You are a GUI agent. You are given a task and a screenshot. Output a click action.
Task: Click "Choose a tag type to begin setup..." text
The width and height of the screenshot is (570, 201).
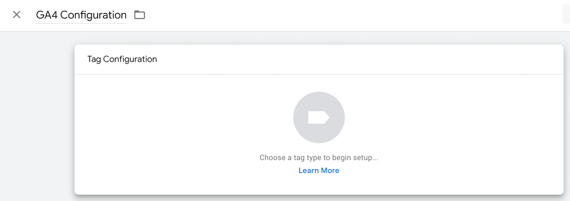click(319, 158)
